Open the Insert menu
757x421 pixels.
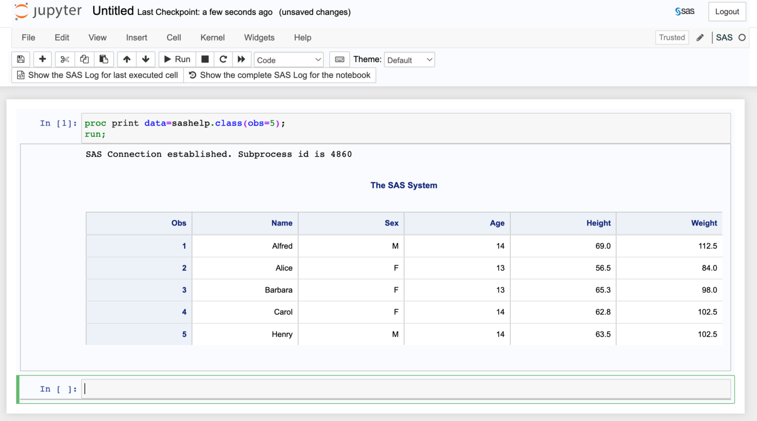tap(137, 37)
